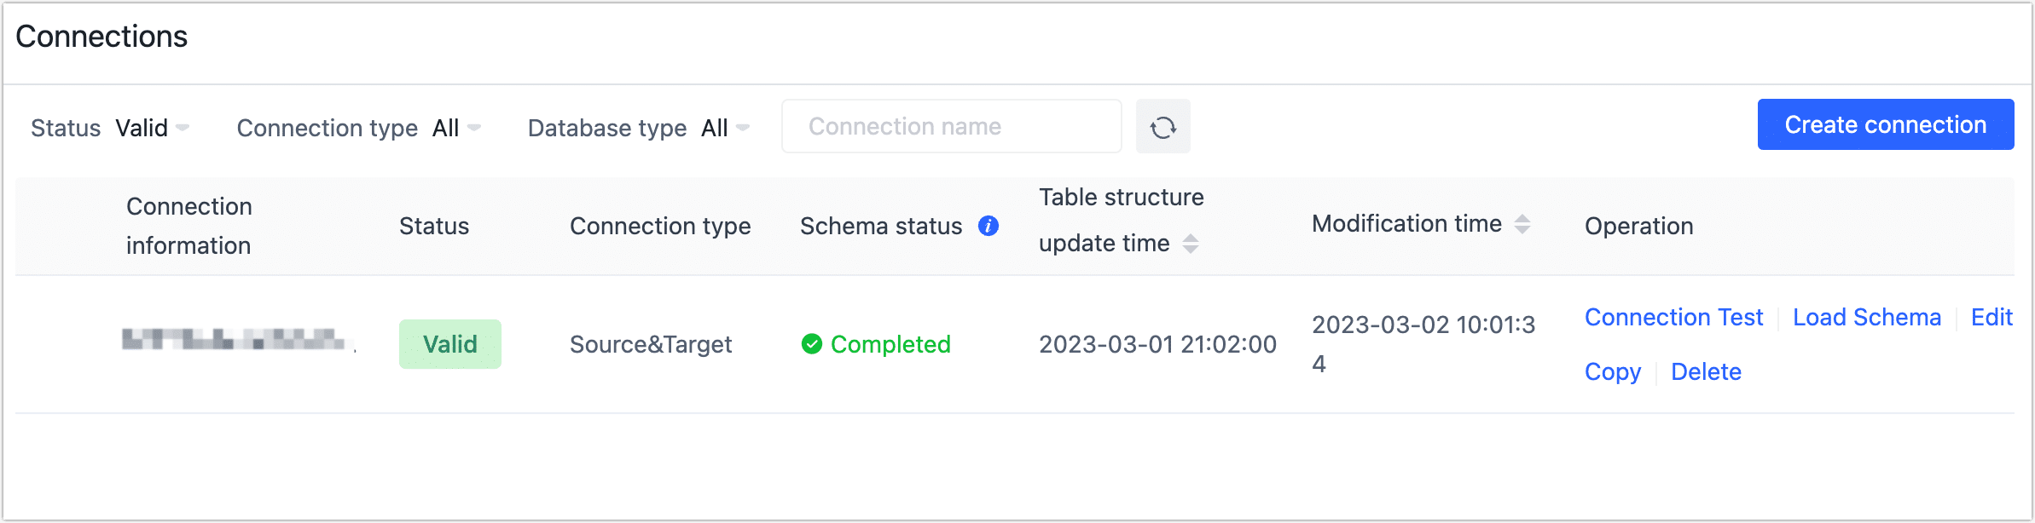Click the Load Schema link
This screenshot has height=523, width=2035.
[x=1866, y=317]
